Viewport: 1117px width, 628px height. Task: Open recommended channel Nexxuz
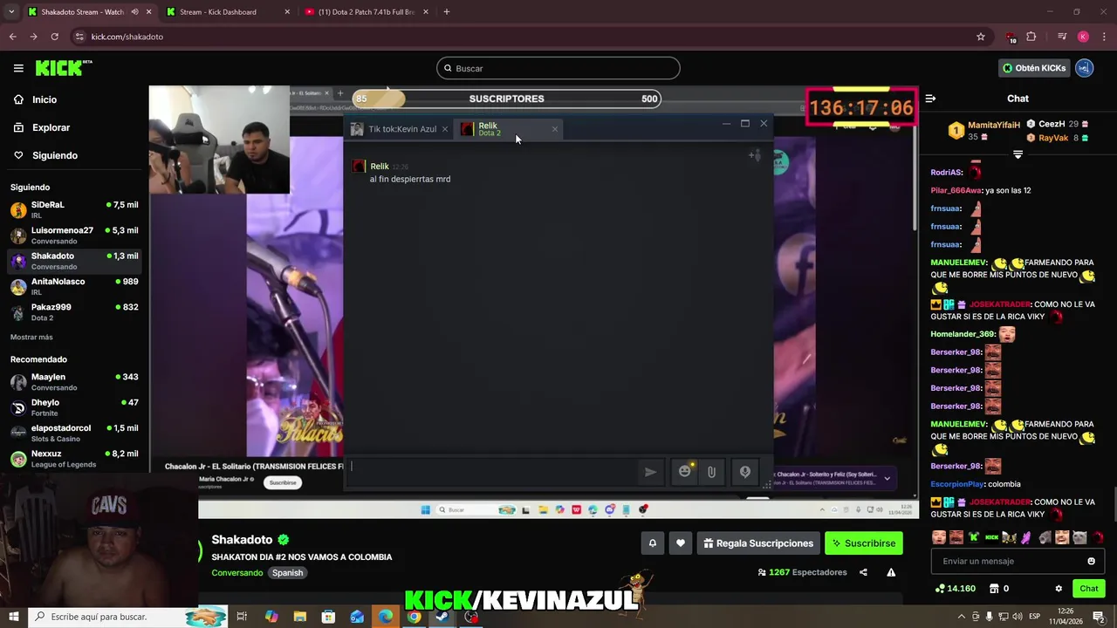[x=74, y=458]
